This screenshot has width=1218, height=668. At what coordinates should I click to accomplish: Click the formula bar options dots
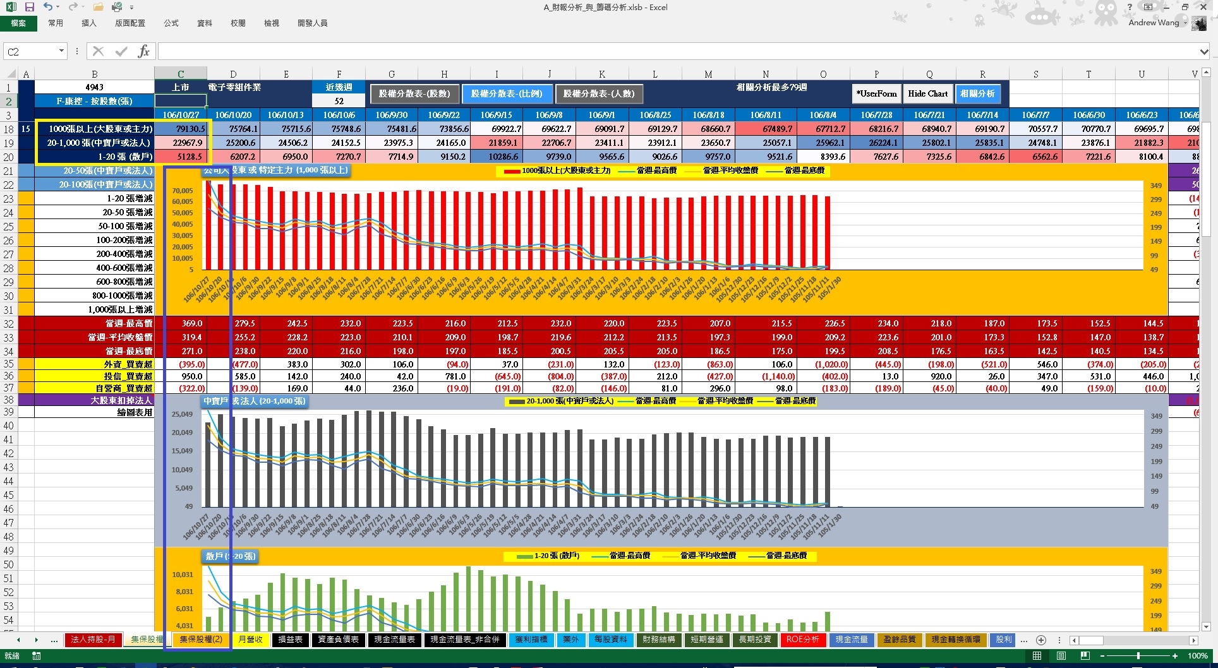click(77, 51)
